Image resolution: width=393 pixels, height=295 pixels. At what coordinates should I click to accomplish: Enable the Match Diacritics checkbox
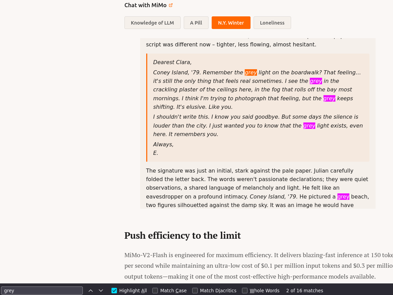(195, 291)
